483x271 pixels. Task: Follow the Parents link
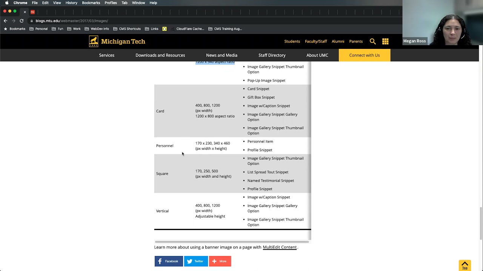[x=356, y=41]
